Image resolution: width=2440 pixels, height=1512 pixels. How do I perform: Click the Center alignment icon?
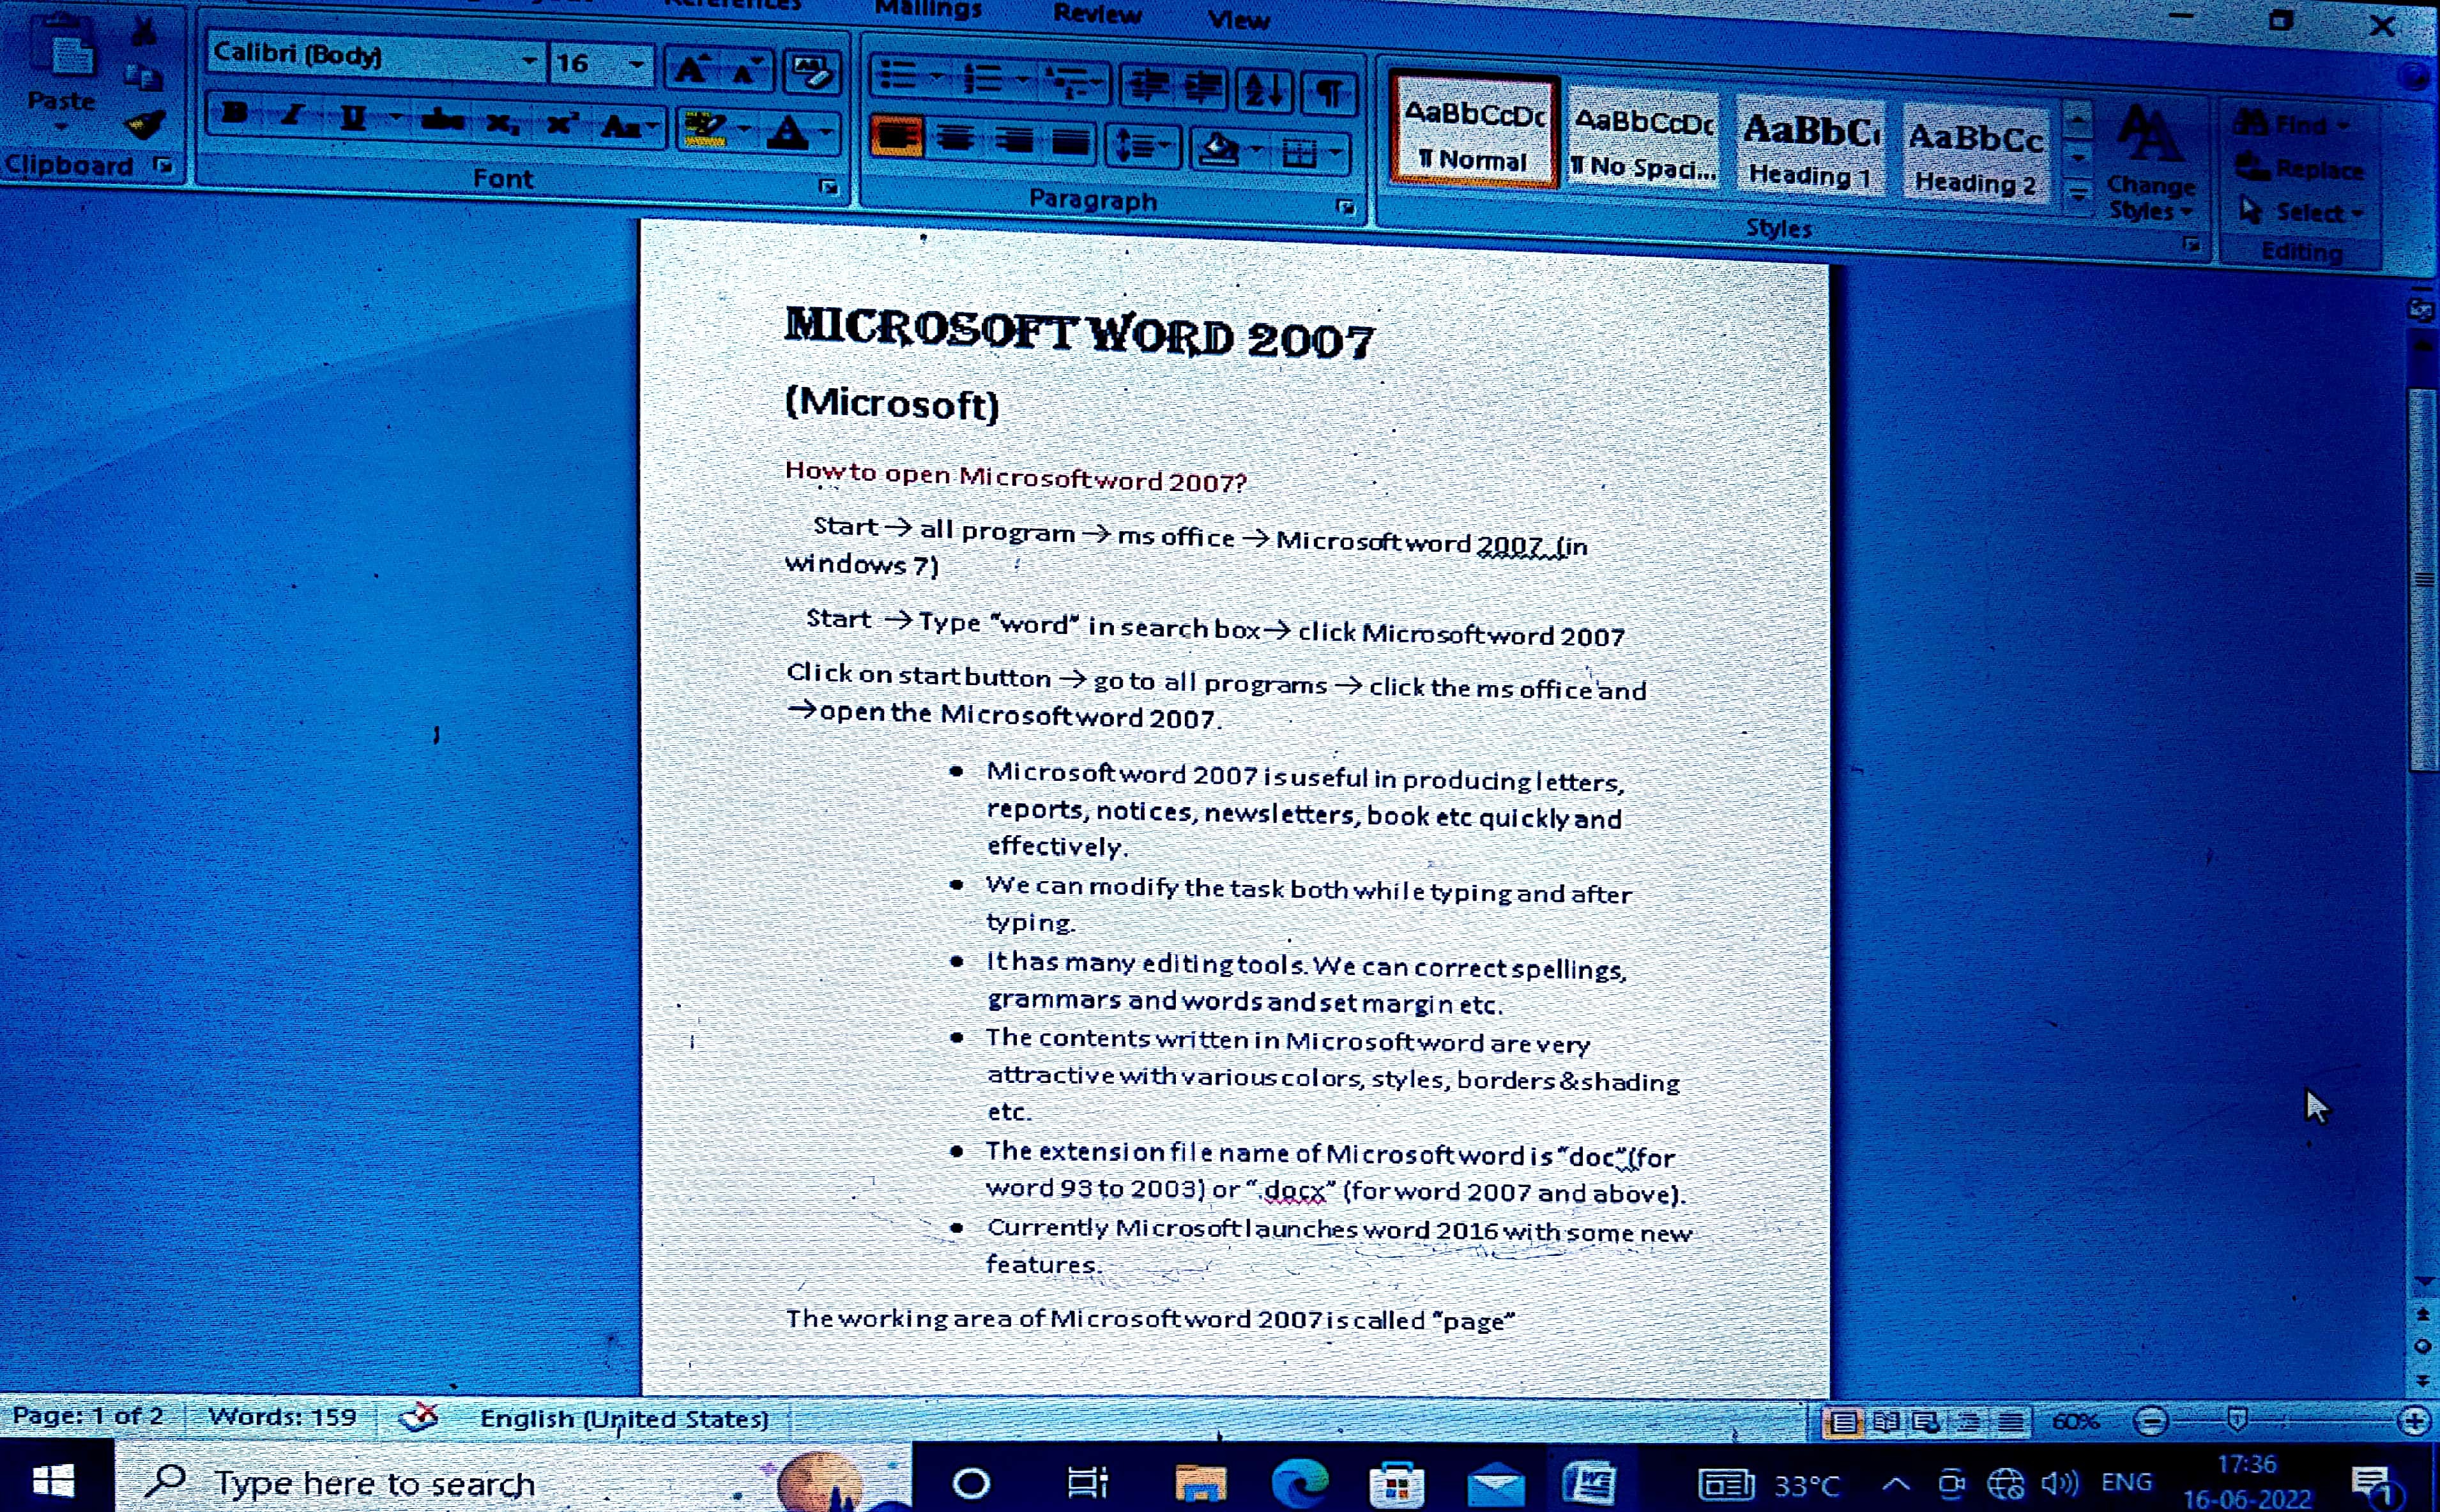[956, 138]
